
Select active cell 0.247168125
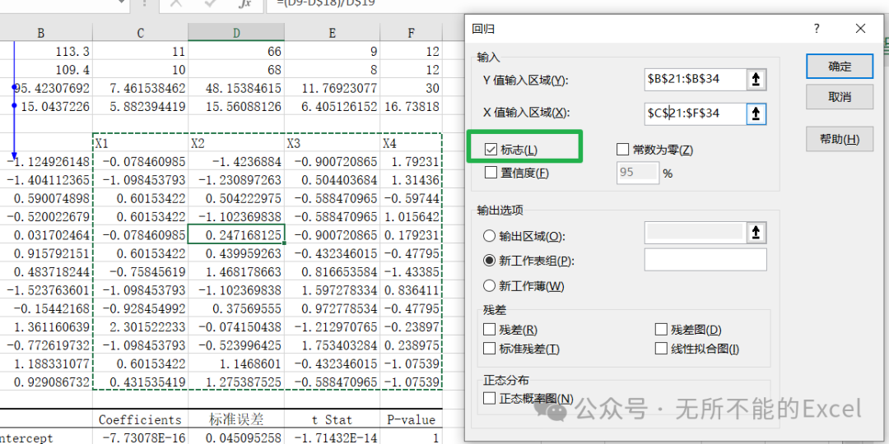(236, 234)
